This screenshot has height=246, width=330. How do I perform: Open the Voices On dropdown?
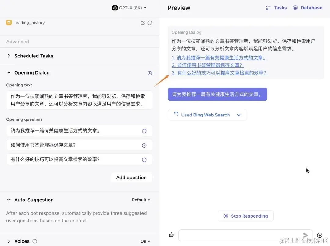[x=145, y=241]
